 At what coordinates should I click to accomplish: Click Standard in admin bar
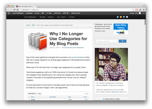(29, 13)
